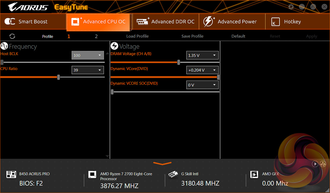Click the BIOS: F2 text
This screenshot has width=330, height=193.
[x=31, y=183]
